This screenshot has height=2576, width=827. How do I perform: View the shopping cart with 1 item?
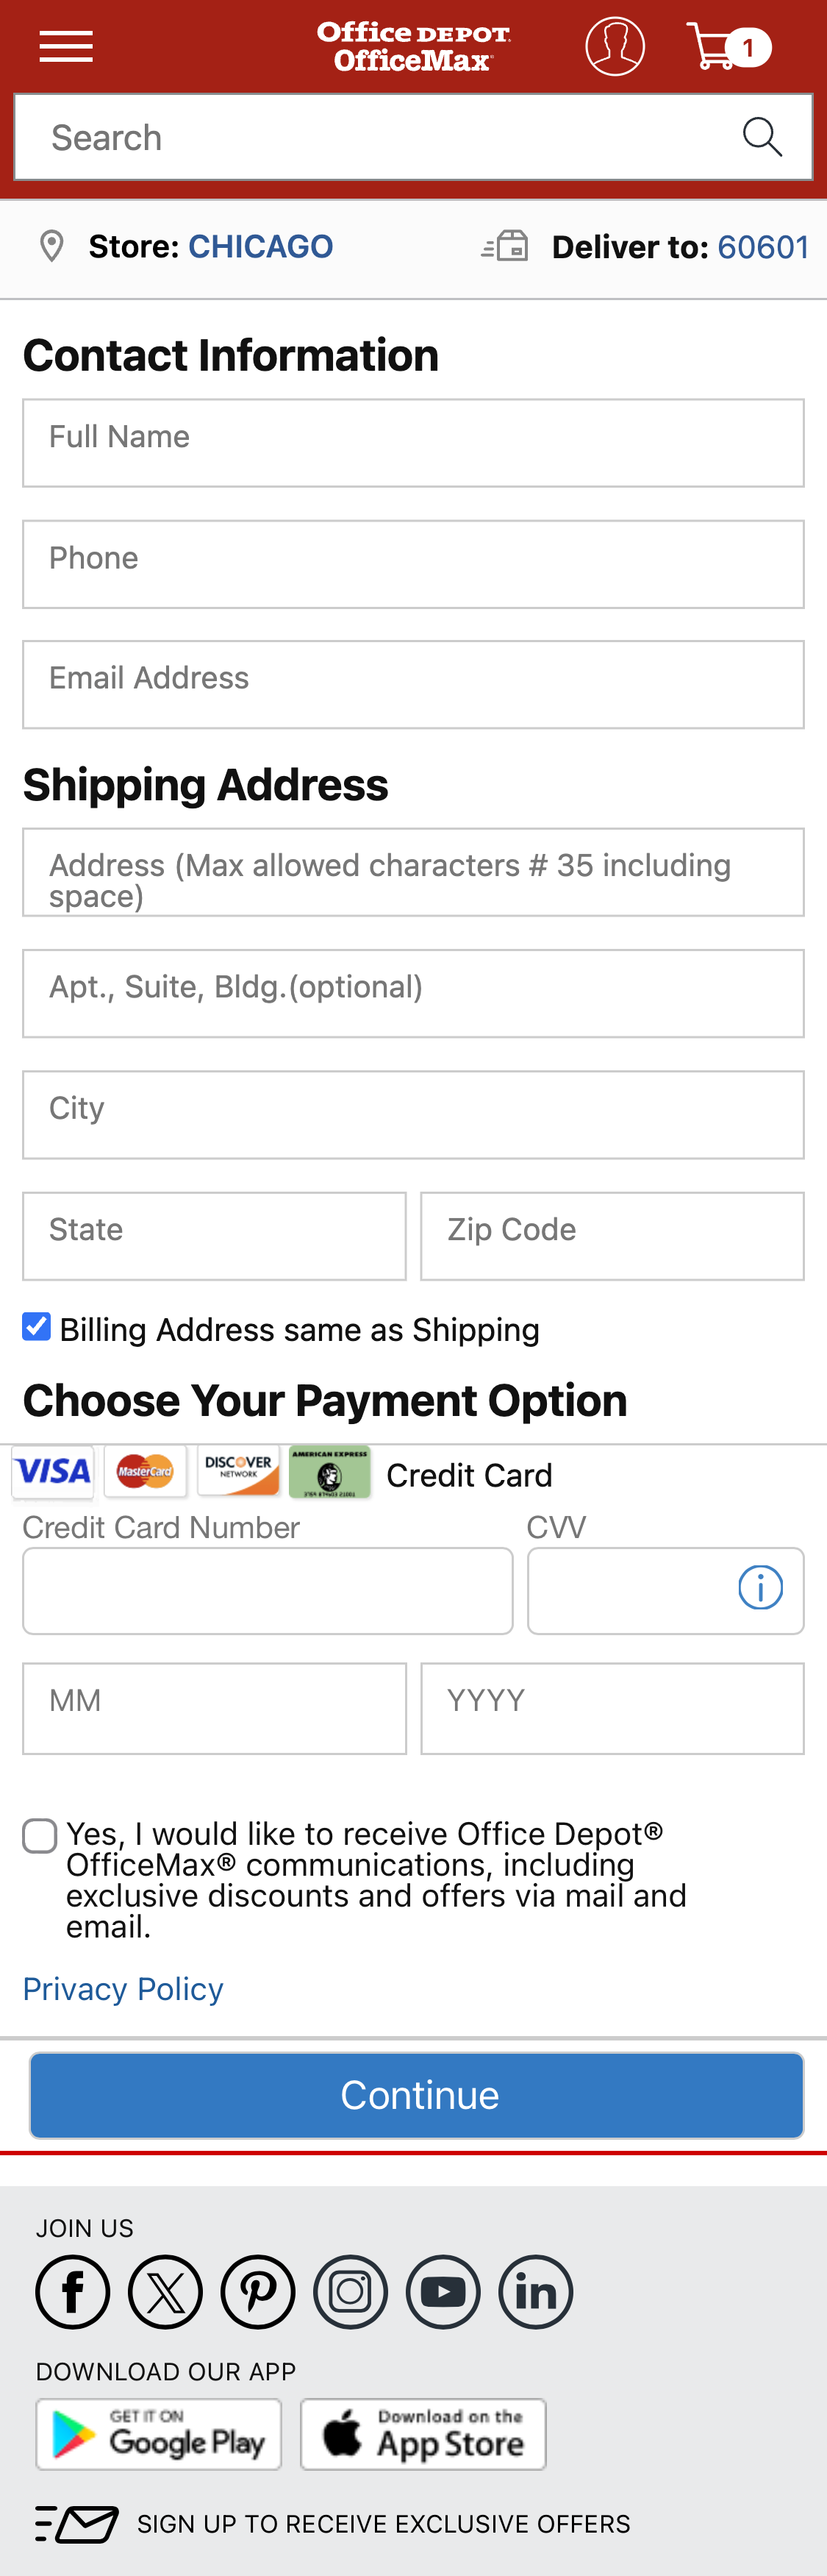717,45
